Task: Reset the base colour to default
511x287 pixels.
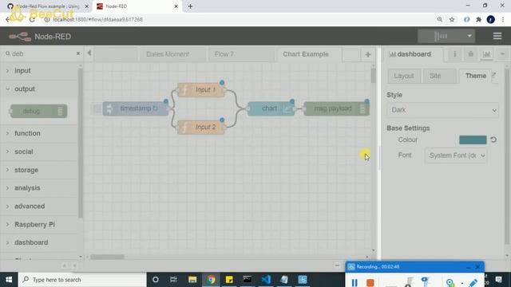Action: point(493,140)
